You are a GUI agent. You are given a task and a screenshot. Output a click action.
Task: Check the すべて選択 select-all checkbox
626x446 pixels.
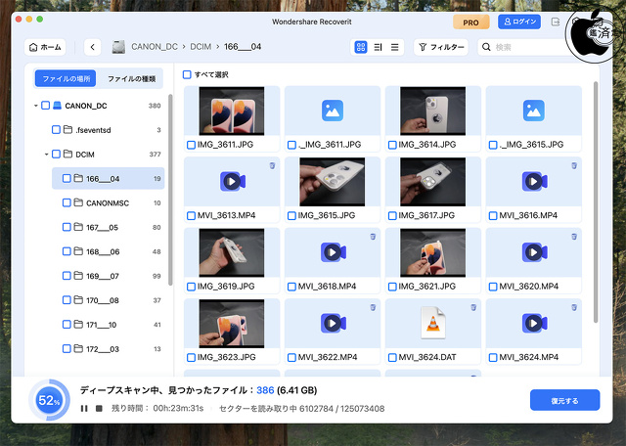[187, 74]
